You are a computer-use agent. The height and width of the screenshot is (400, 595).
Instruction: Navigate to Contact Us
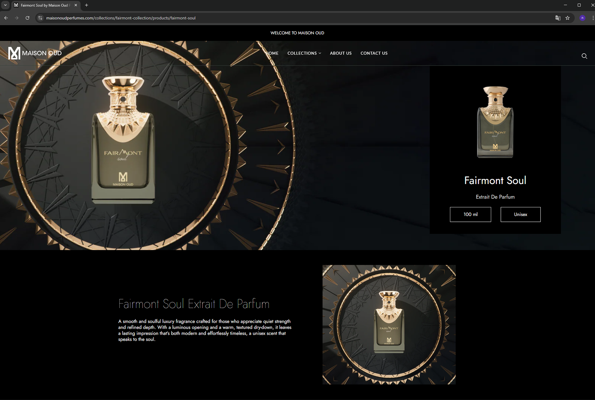(374, 53)
